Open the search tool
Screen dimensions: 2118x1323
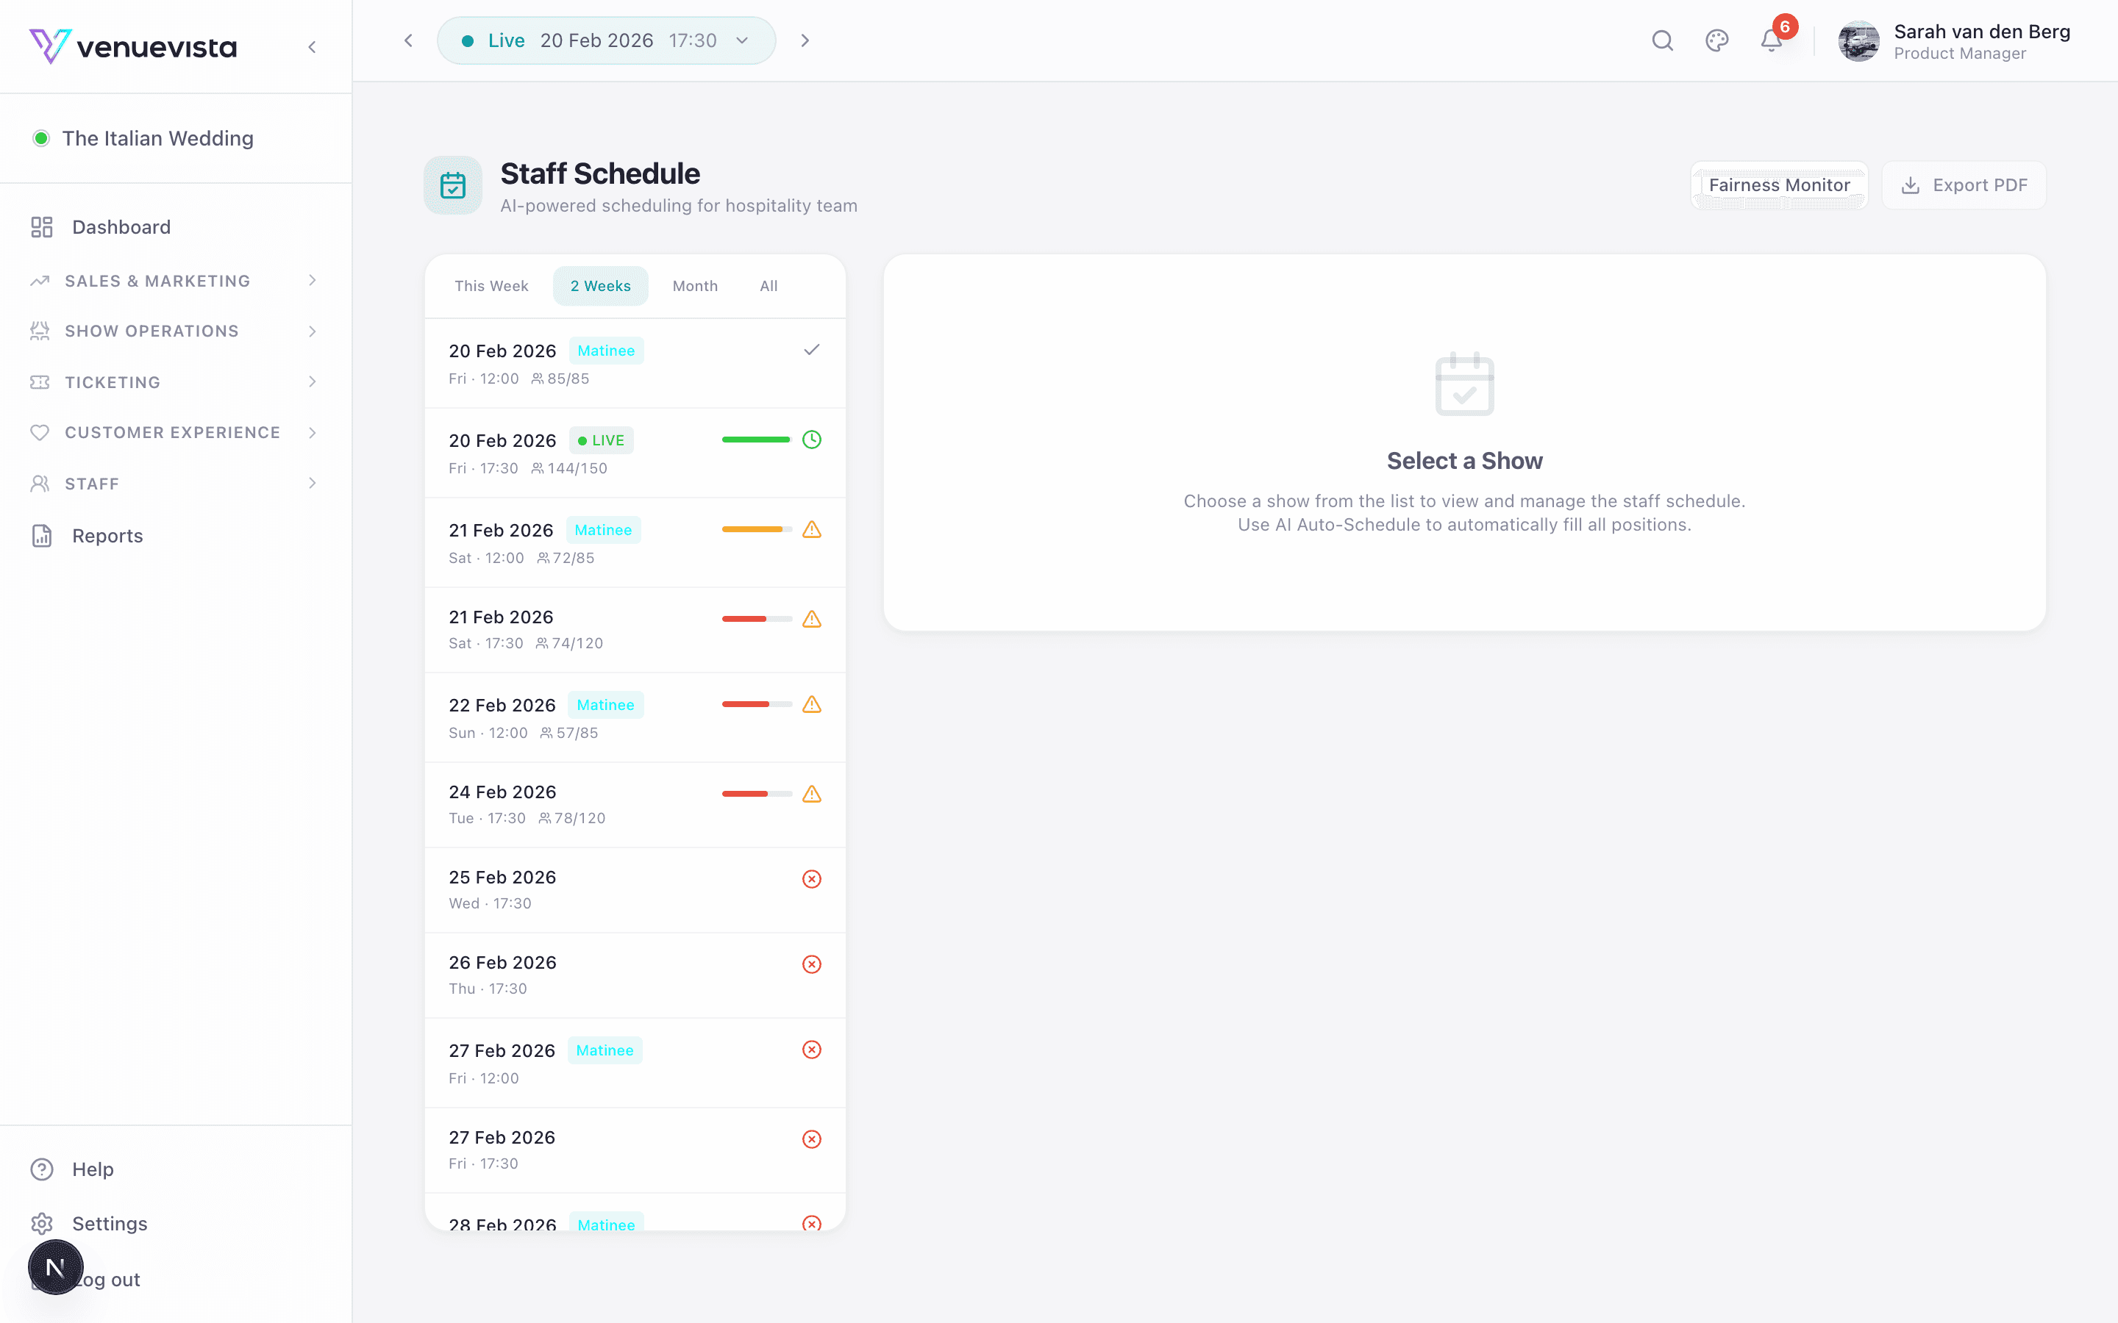tap(1662, 40)
